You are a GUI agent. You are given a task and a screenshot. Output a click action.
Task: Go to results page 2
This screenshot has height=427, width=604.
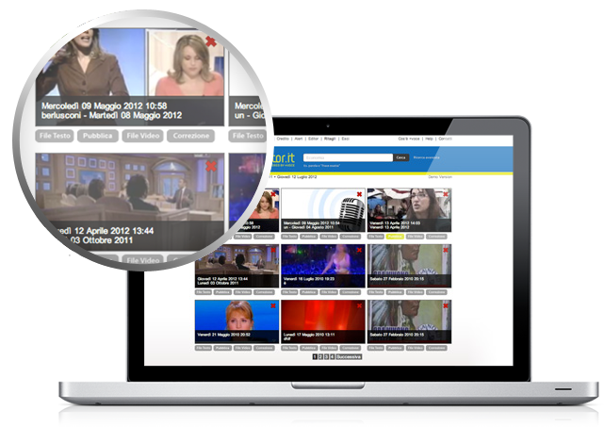(320, 357)
